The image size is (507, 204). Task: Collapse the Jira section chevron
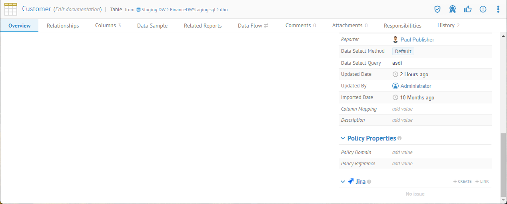tap(343, 182)
